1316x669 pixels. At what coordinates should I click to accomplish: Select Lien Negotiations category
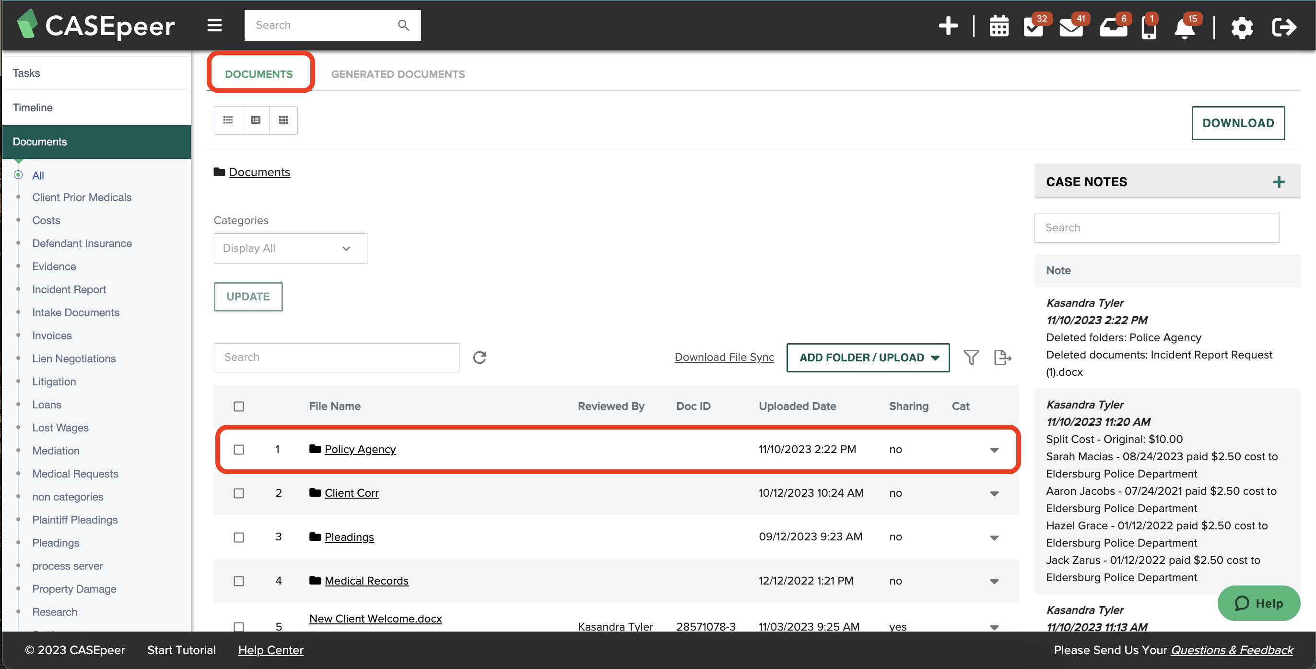tap(74, 358)
